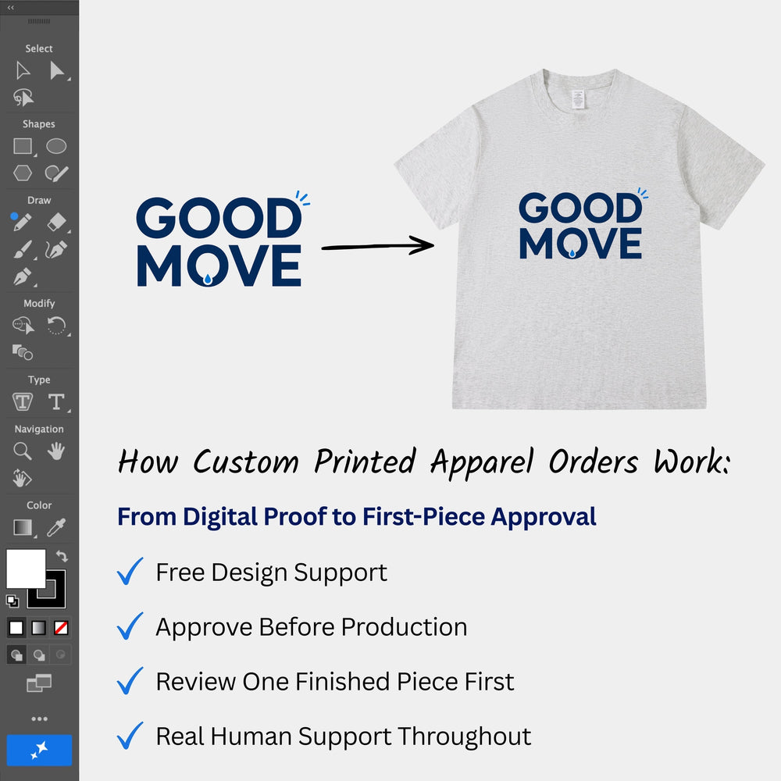Select the Ellipse shape tool
781x781 pixels.
(x=56, y=147)
